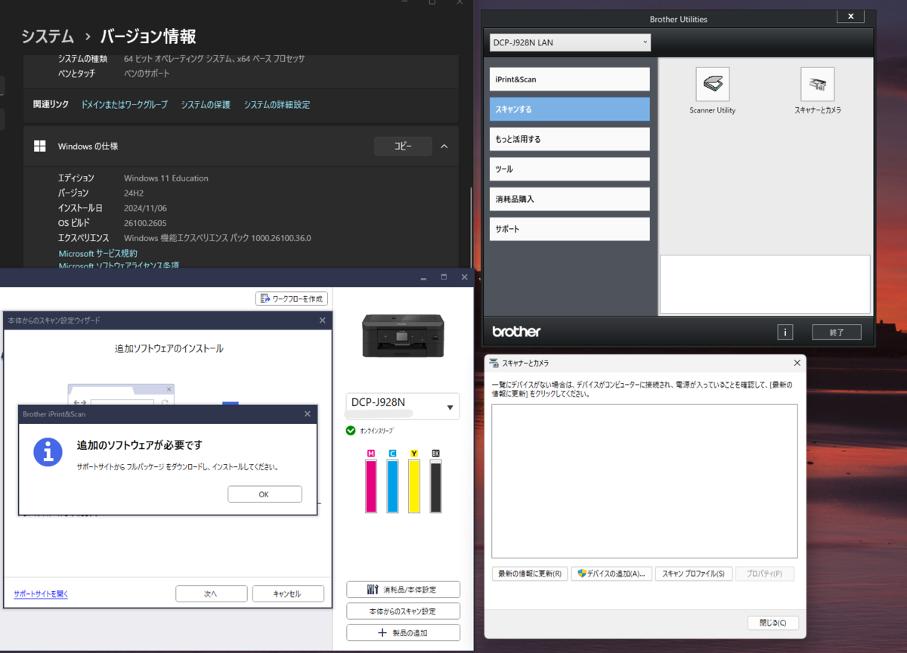Click the yellow ink level bar
Screen dimensions: 907x653
click(414, 486)
